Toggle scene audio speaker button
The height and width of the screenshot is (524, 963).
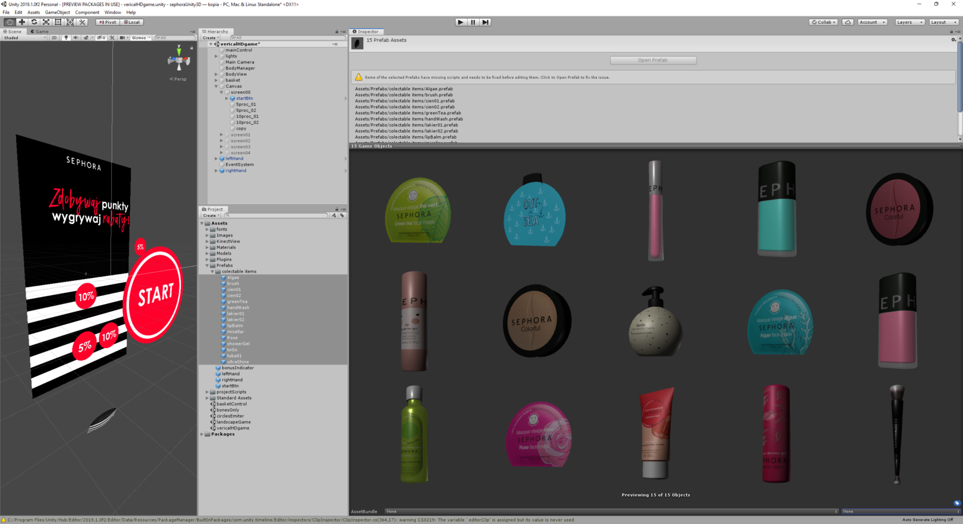pyautogui.click(x=76, y=38)
